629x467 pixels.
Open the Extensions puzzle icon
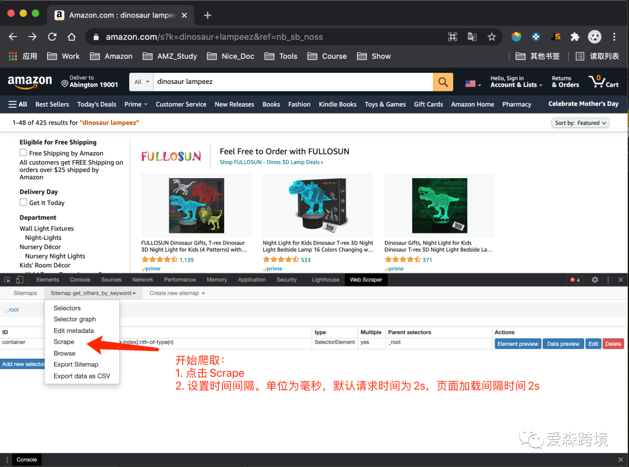pyautogui.click(x=575, y=37)
